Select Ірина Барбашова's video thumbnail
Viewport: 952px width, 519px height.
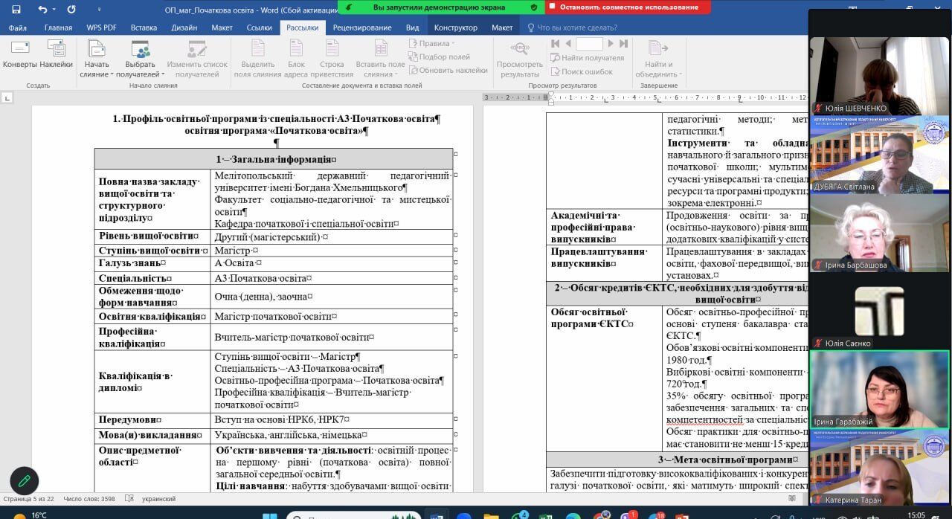click(x=879, y=236)
